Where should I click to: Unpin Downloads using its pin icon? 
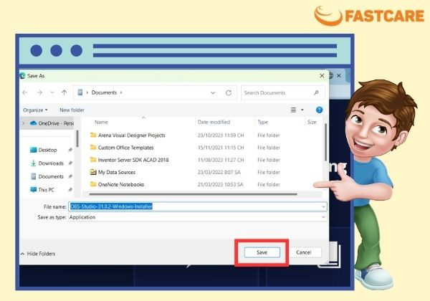(x=70, y=163)
